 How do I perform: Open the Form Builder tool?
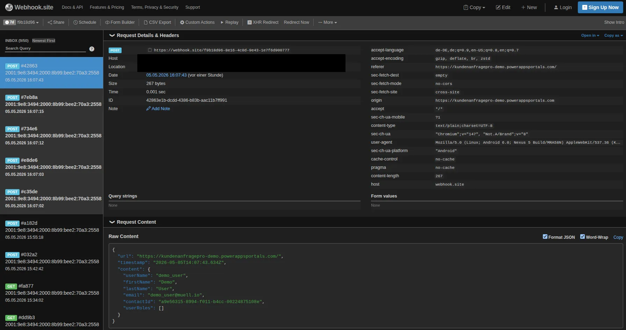coord(120,22)
